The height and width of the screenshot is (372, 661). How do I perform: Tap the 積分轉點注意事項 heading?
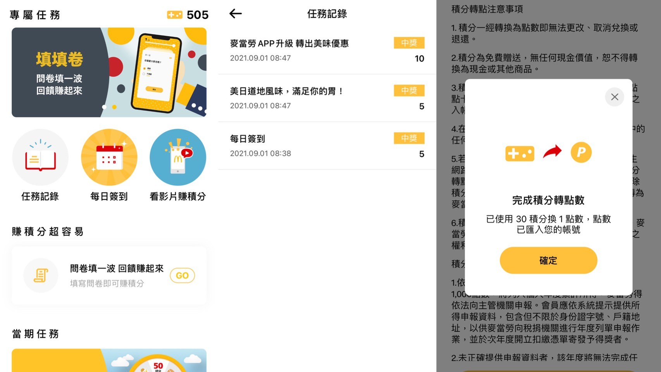click(487, 9)
